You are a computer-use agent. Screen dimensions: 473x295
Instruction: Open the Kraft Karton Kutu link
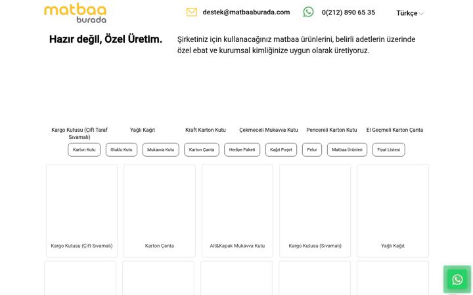pyautogui.click(x=206, y=130)
